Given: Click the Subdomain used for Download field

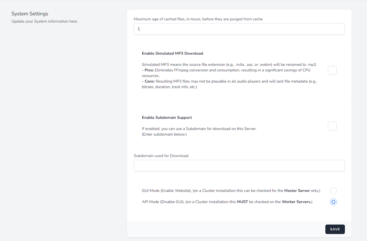Looking at the screenshot, I should (239, 166).
